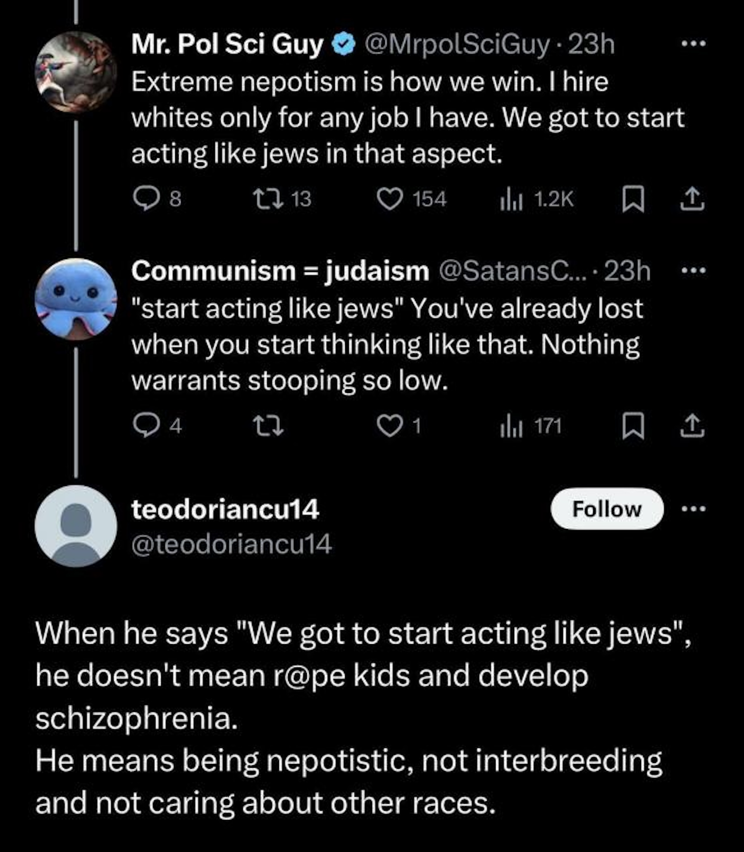The height and width of the screenshot is (852, 744).
Task: View analytics showing 1.2K views
Action: click(510, 199)
